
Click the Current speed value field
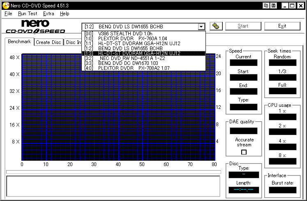(x=244, y=63)
